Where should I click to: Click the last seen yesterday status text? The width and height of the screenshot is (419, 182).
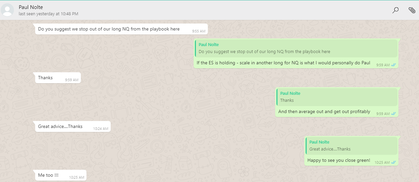(48, 14)
